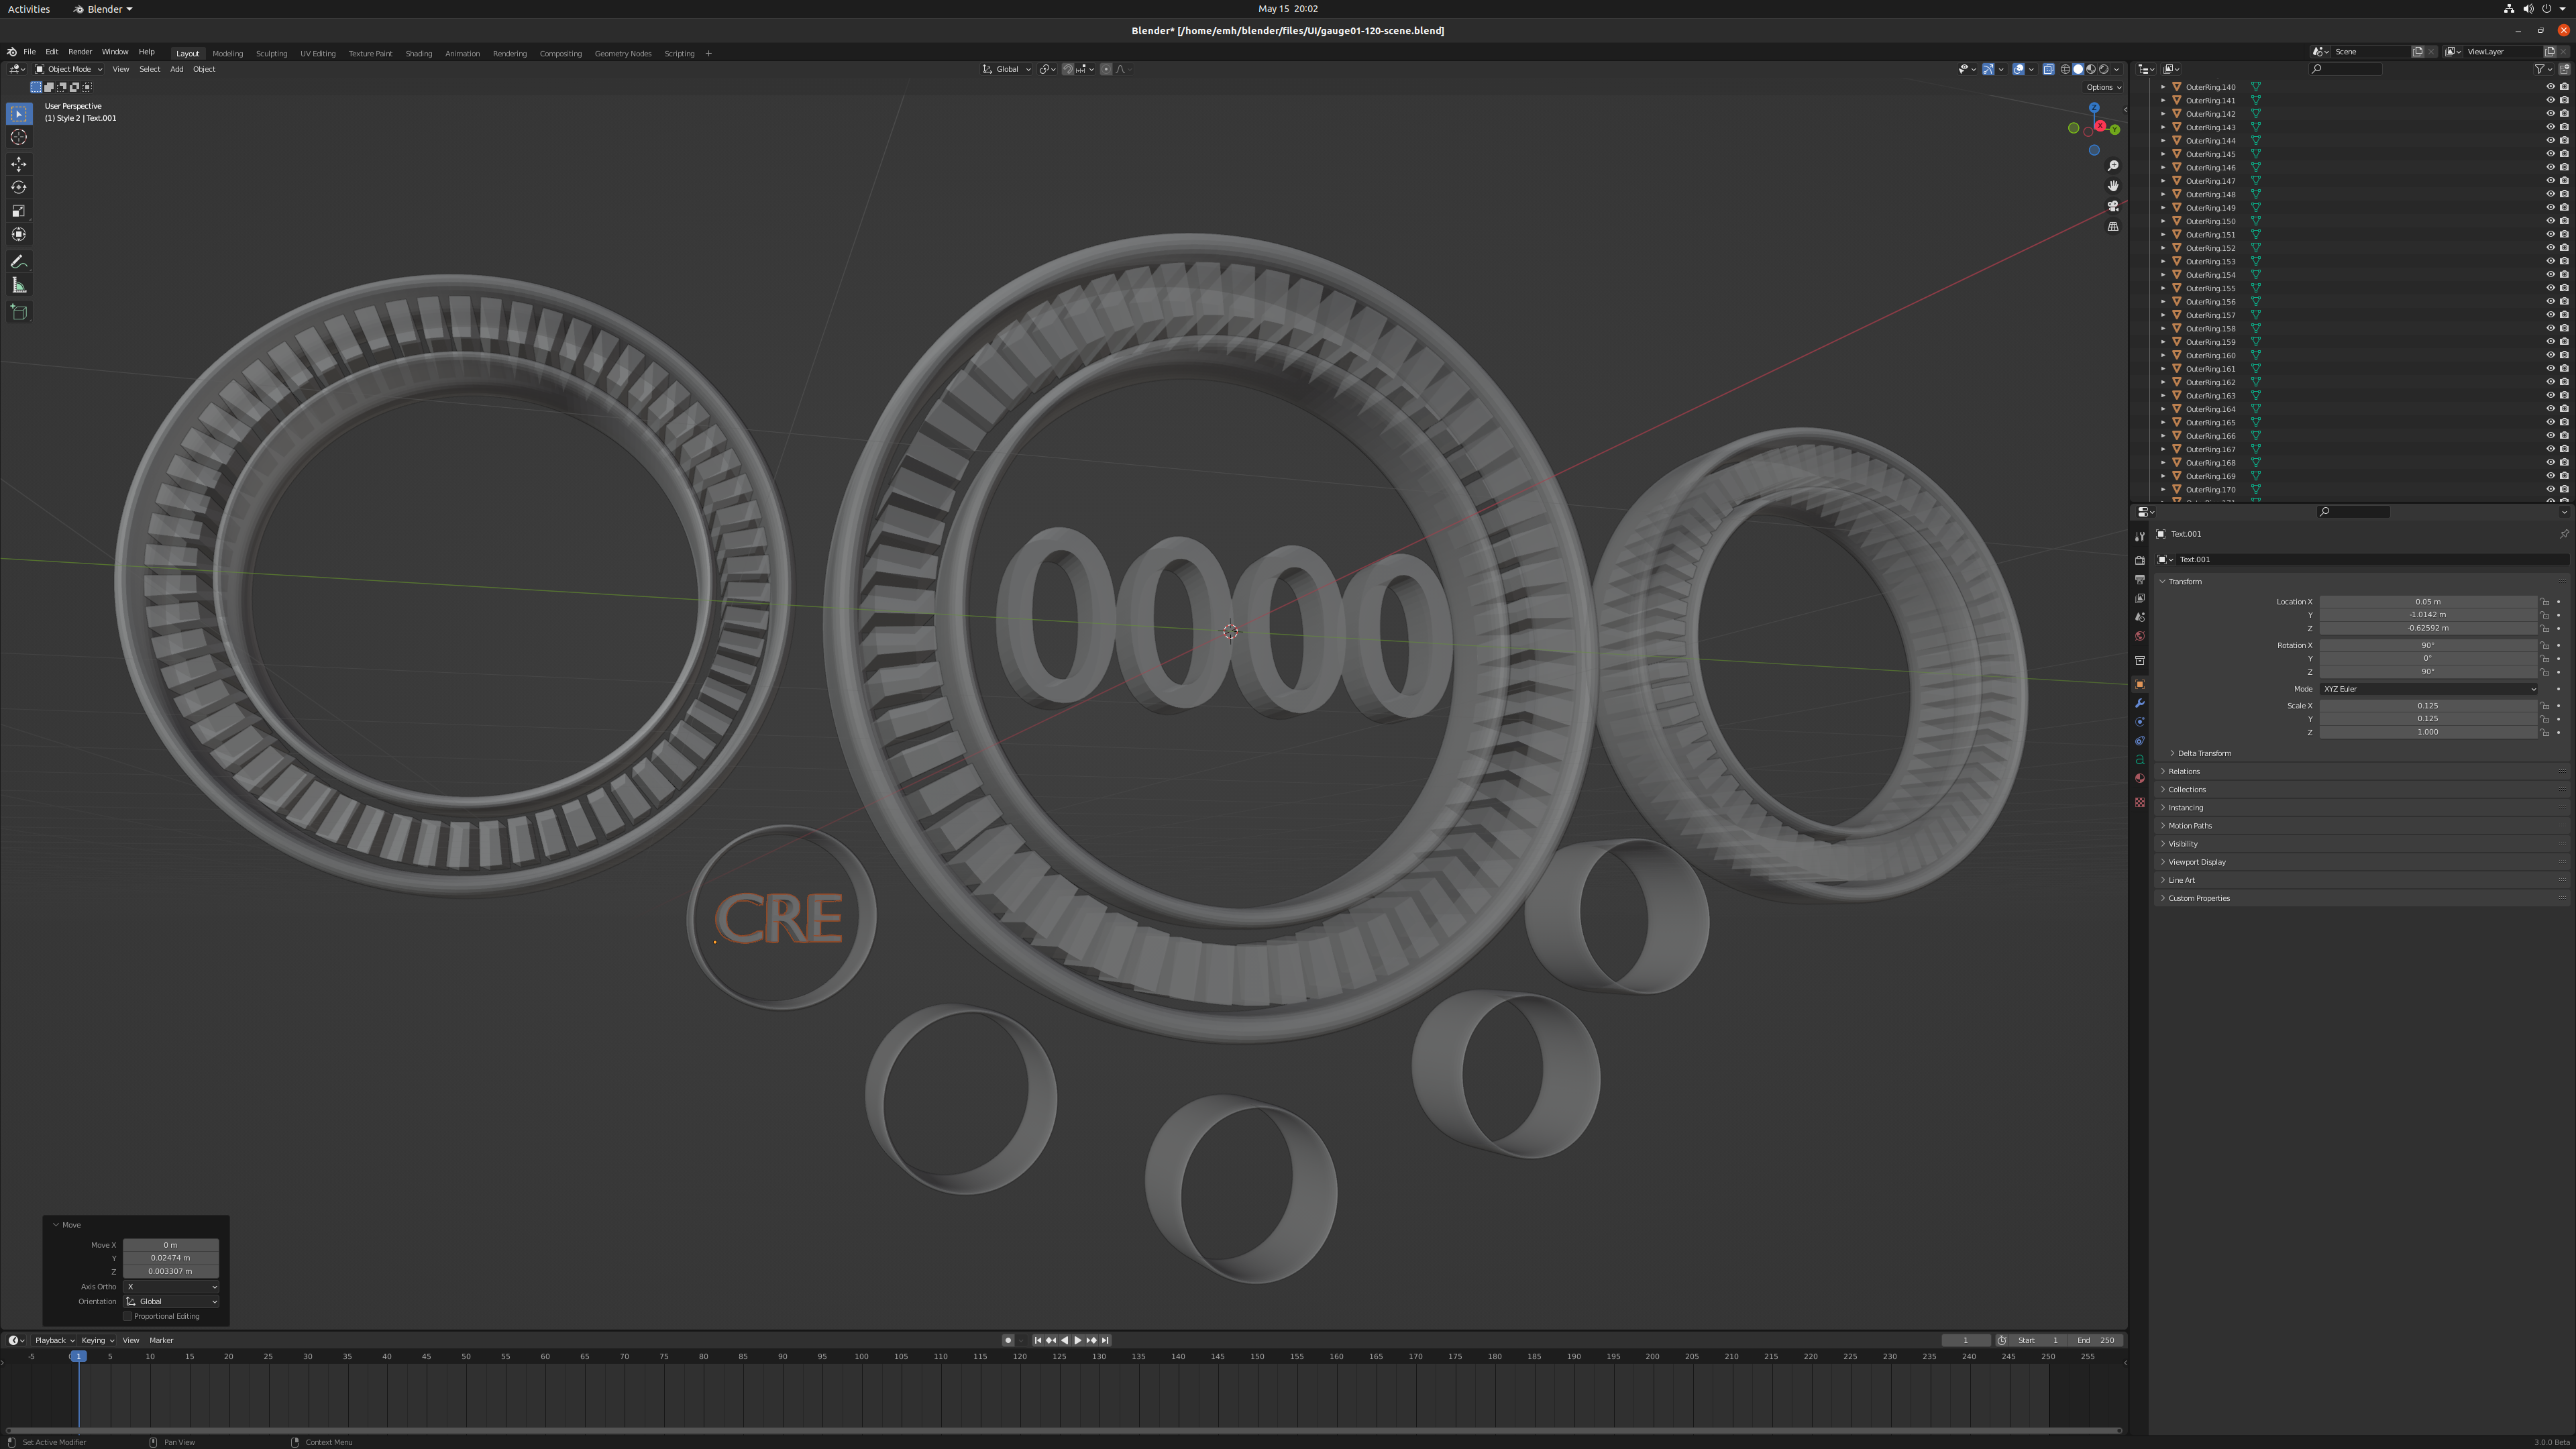The width and height of the screenshot is (2576, 1449).
Task: Open the Modifier properties wrench tab
Action: click(x=2140, y=703)
